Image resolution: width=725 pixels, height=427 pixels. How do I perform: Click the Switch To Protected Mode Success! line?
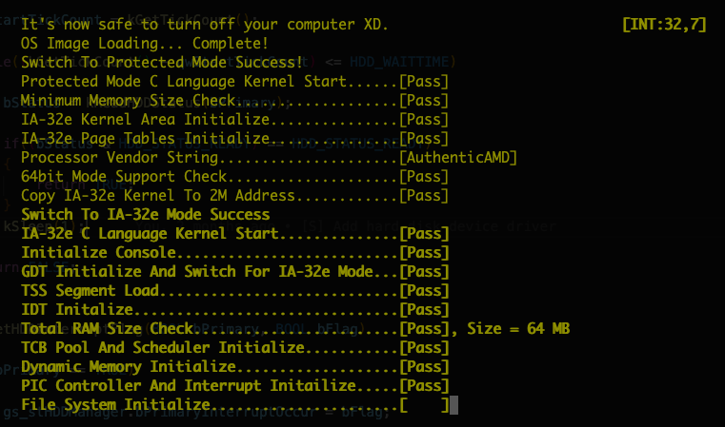pos(162,63)
